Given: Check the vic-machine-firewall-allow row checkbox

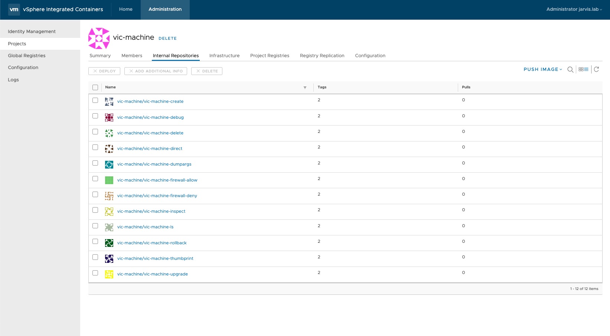Looking at the screenshot, I should [95, 179].
